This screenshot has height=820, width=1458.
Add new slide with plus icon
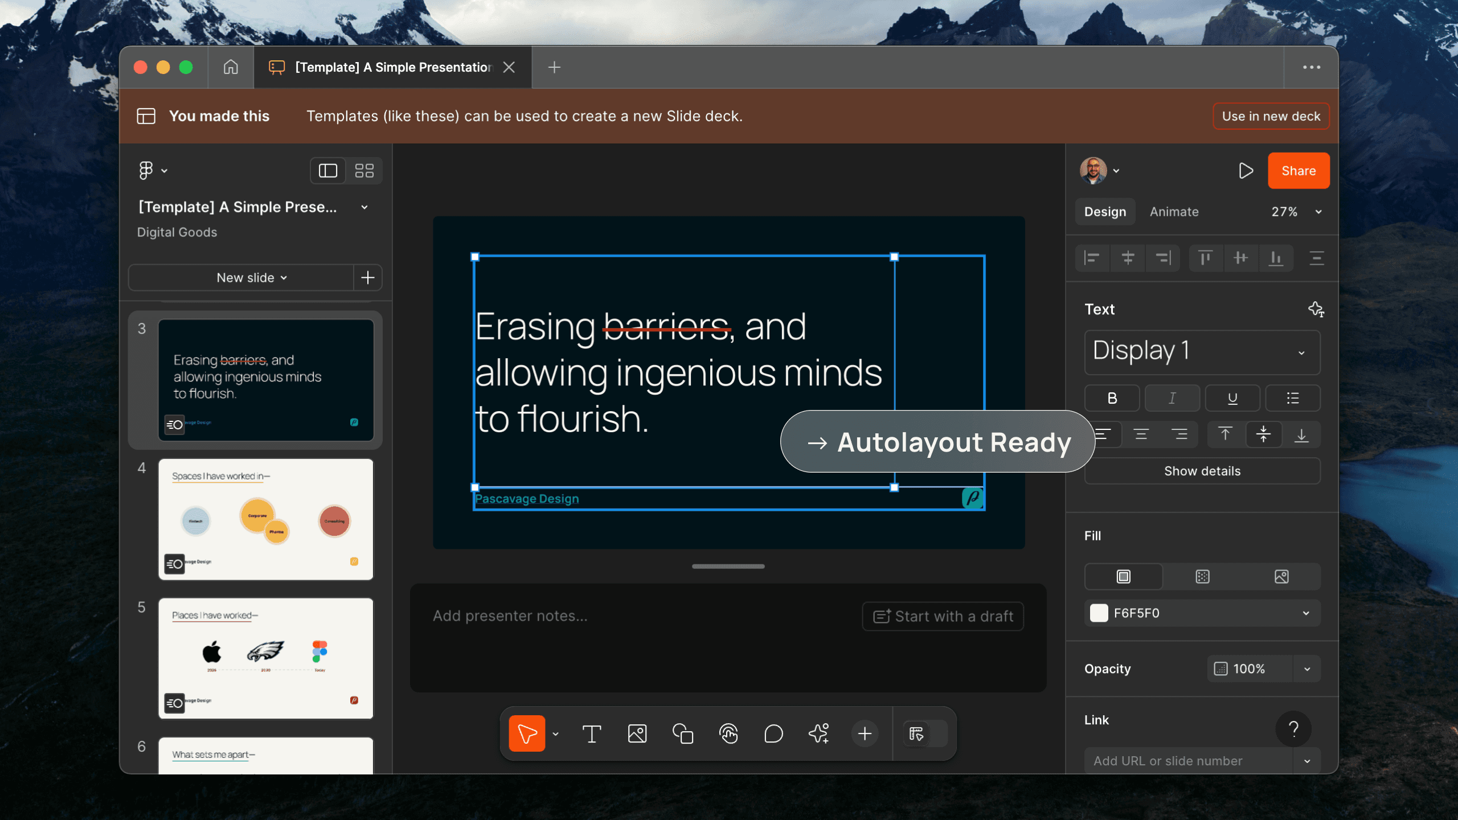click(368, 278)
